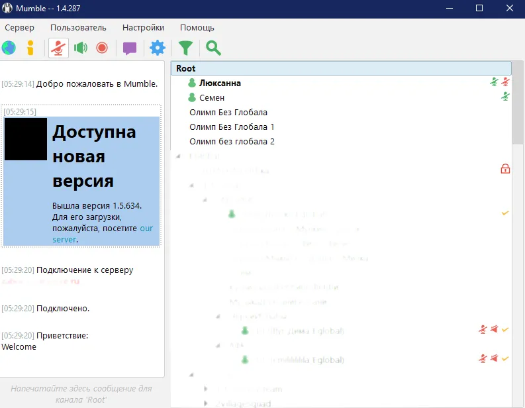Click Семен's green user avatar icon
Screen dimensions: 525x408
[192, 97]
